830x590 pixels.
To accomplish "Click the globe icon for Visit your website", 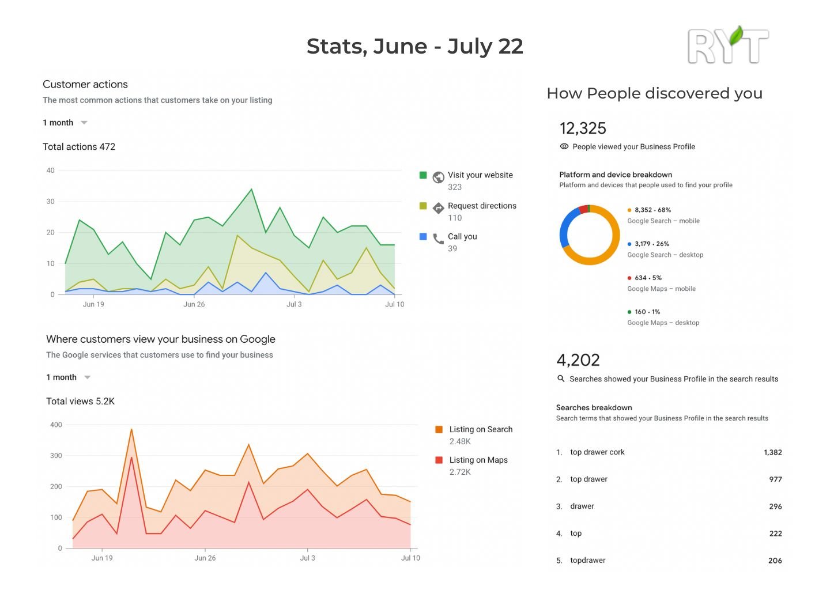I will click(x=438, y=177).
